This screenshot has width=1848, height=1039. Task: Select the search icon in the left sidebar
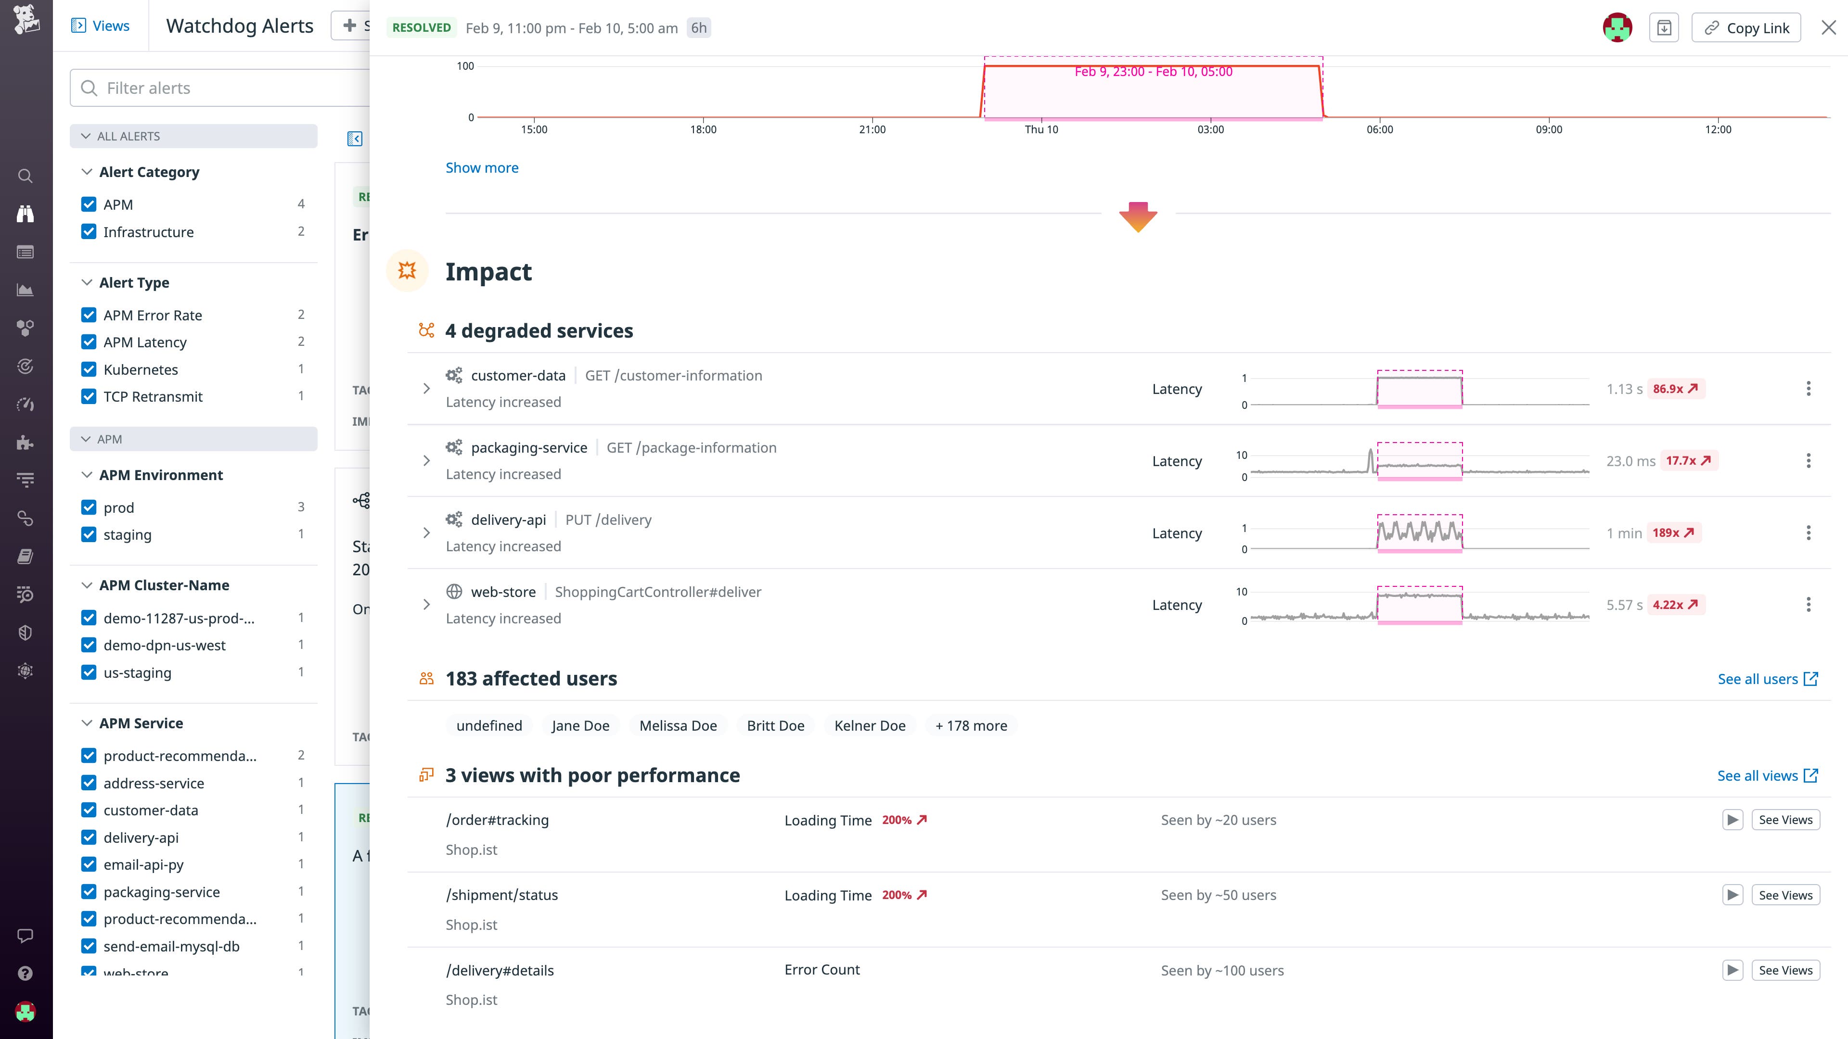[x=26, y=176]
